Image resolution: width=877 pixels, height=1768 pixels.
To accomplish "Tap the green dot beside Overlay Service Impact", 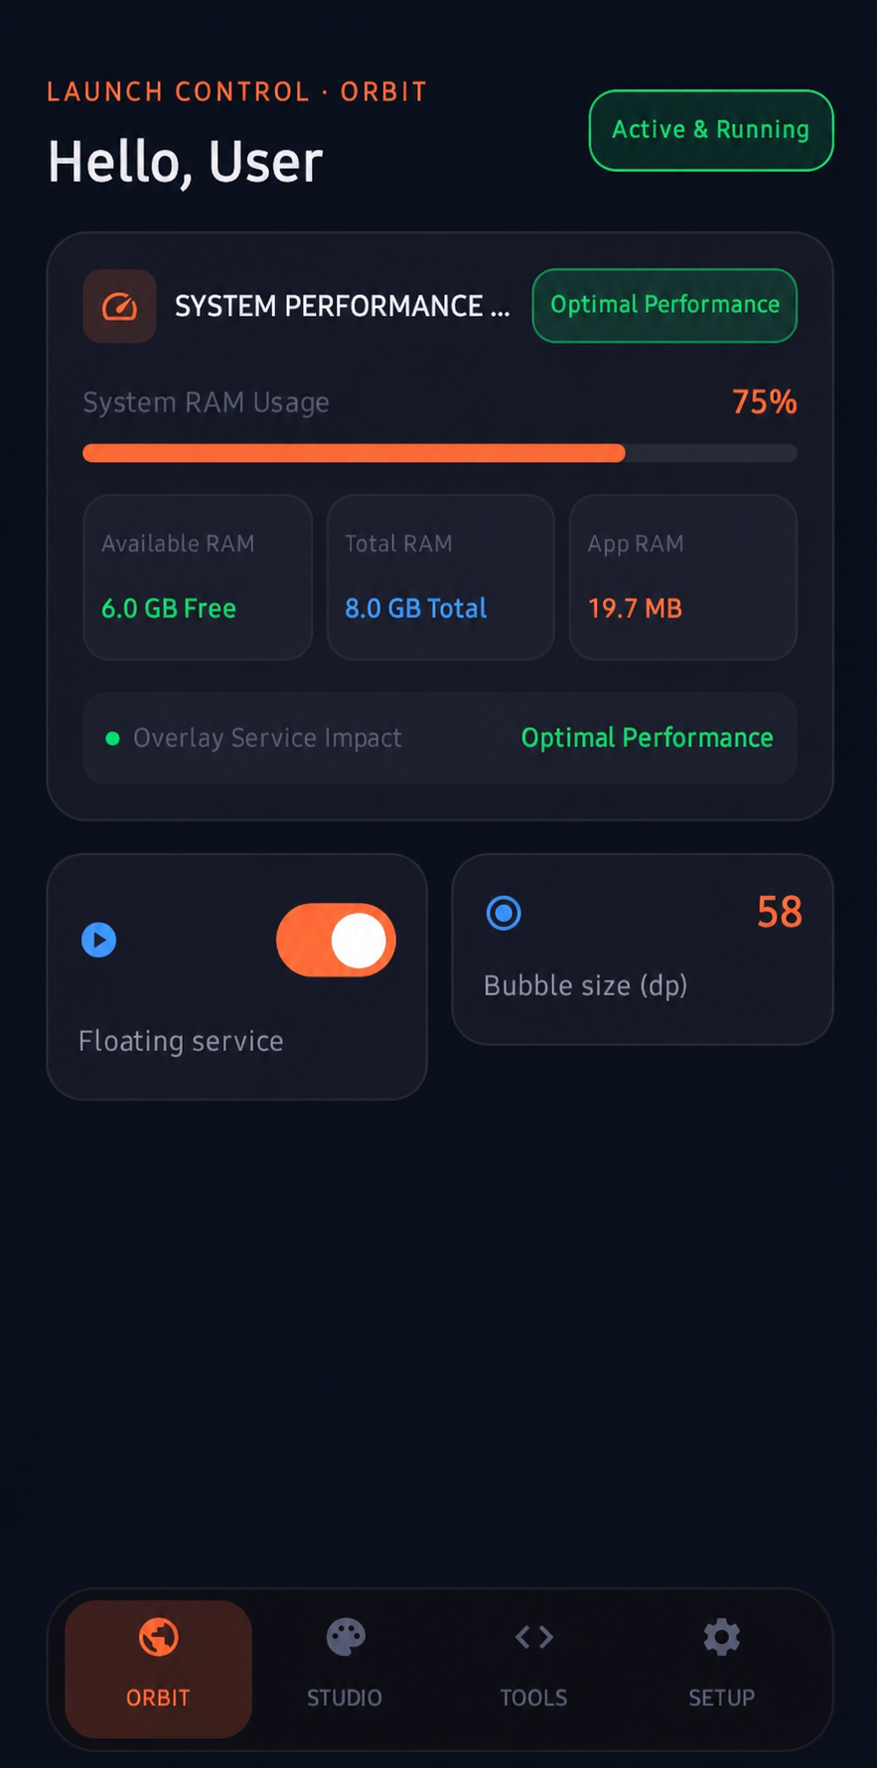I will tap(112, 738).
